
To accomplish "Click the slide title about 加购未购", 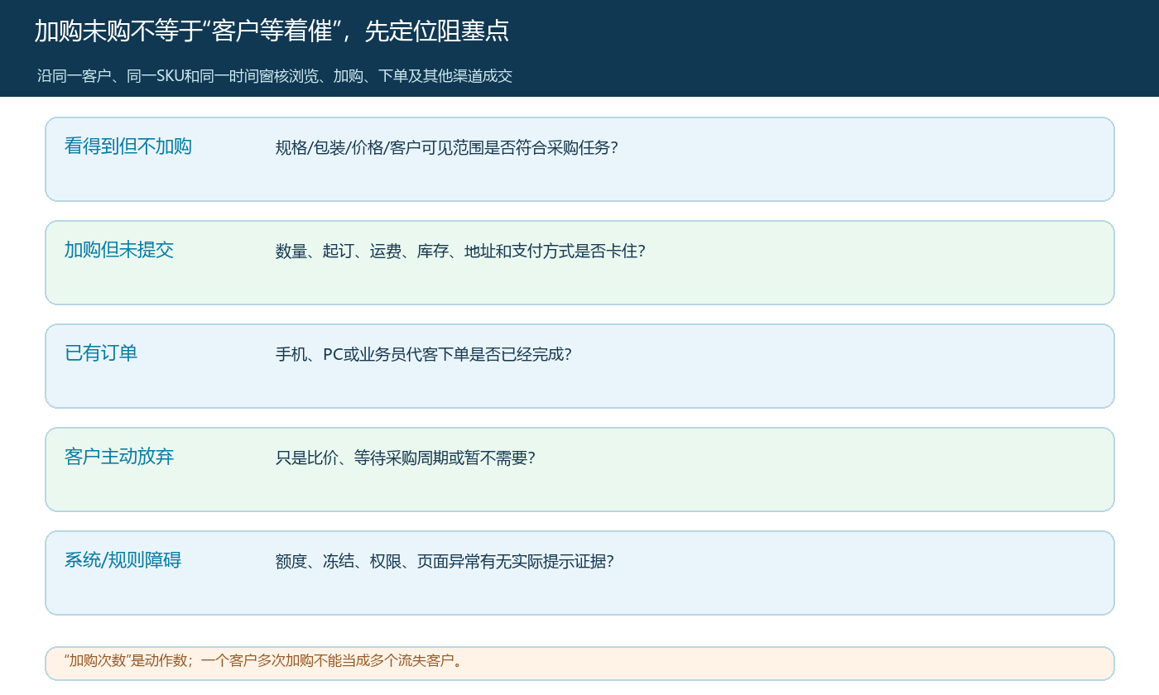I will click(x=272, y=31).
